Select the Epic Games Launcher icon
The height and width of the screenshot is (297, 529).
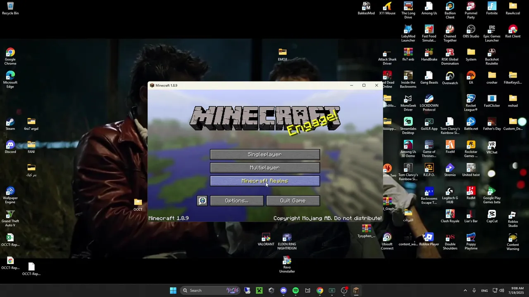492,34
